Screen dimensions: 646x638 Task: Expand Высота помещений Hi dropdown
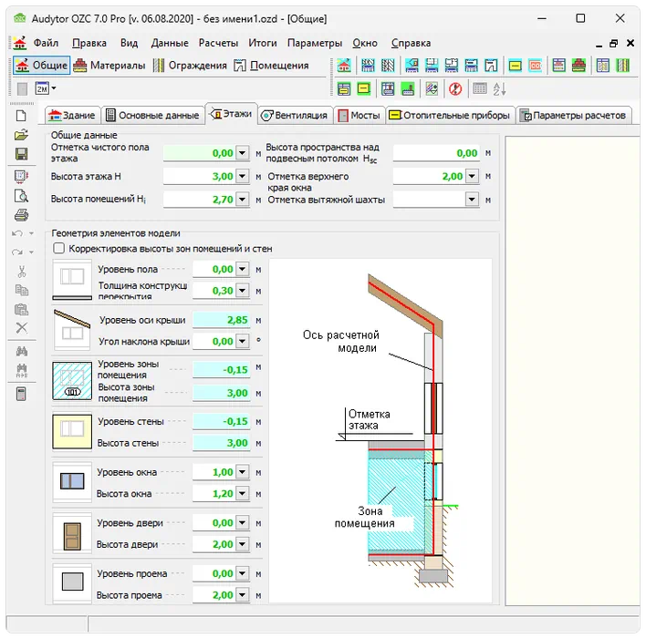coord(243,200)
